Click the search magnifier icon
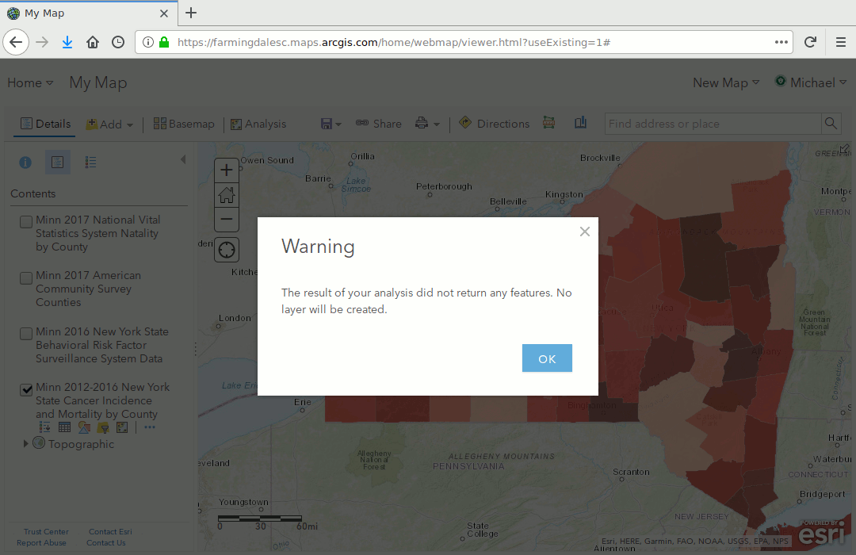This screenshot has width=856, height=555. 831,124
